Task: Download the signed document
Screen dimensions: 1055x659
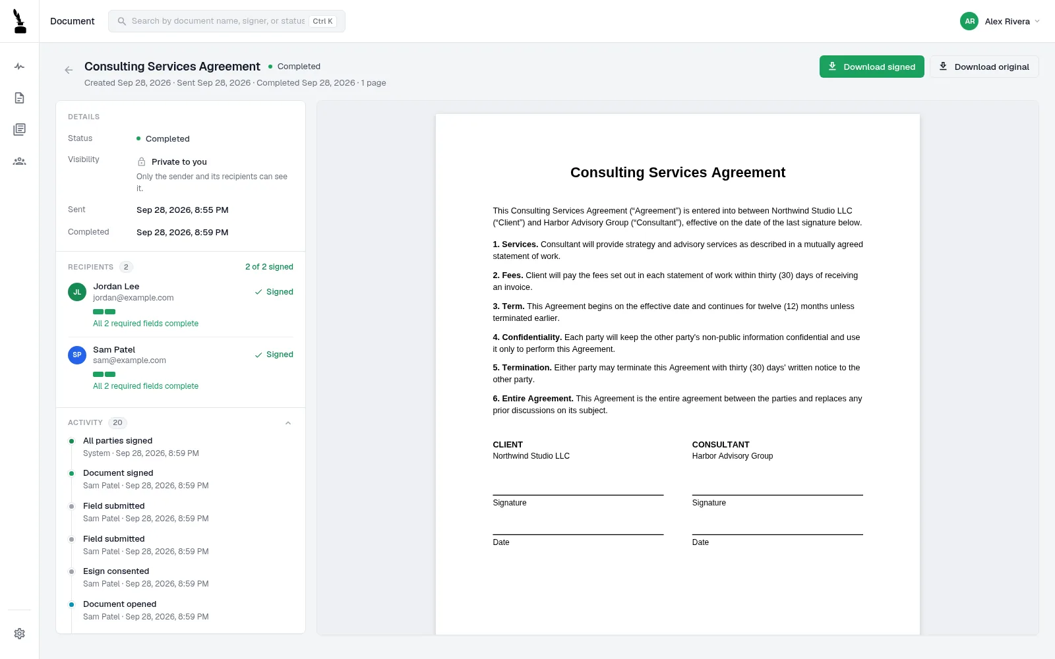Action: coord(872,67)
